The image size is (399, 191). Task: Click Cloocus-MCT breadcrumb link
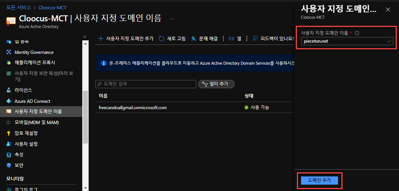52,7
